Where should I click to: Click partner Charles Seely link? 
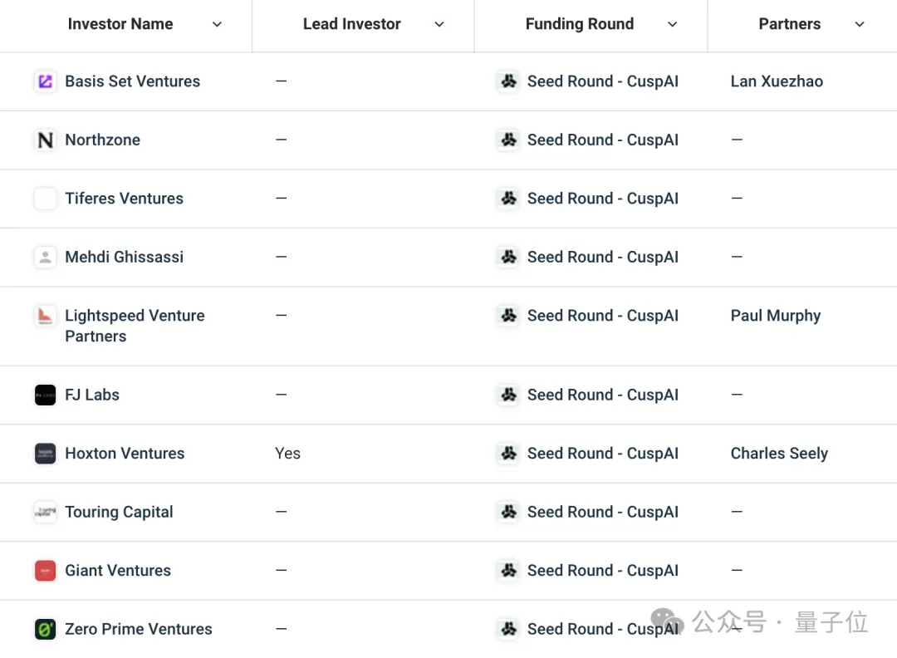pos(779,454)
